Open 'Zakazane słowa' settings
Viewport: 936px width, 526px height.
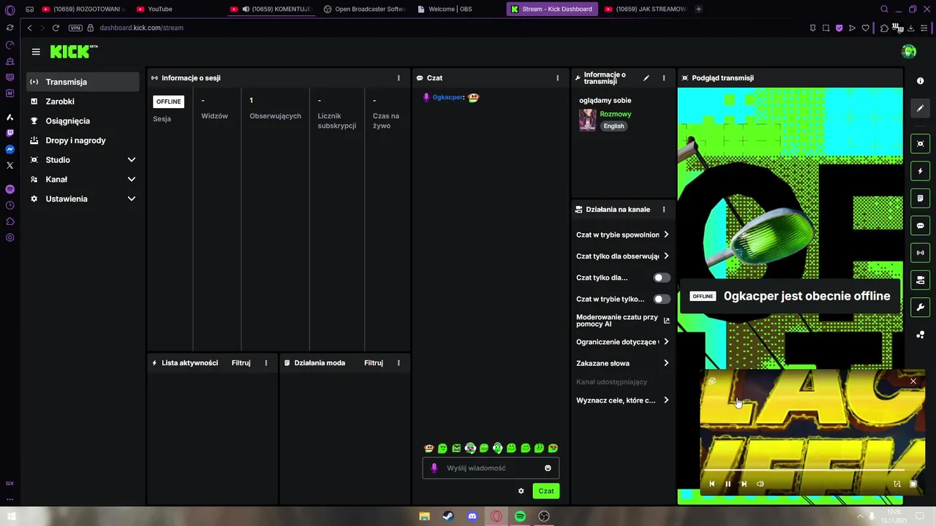[x=623, y=363]
